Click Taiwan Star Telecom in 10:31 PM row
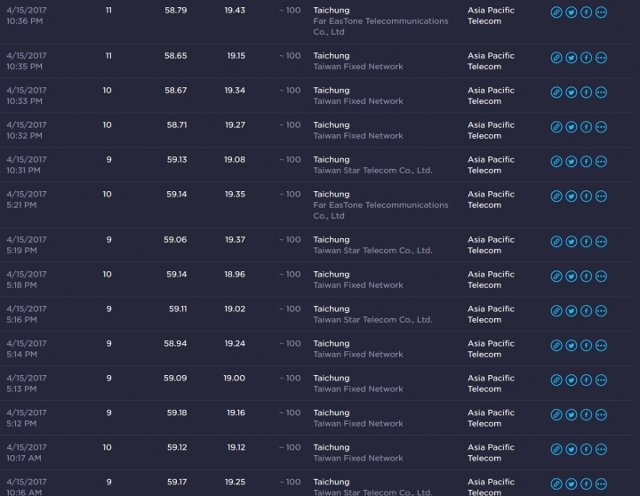Image resolution: width=640 pixels, height=496 pixels. point(372,171)
